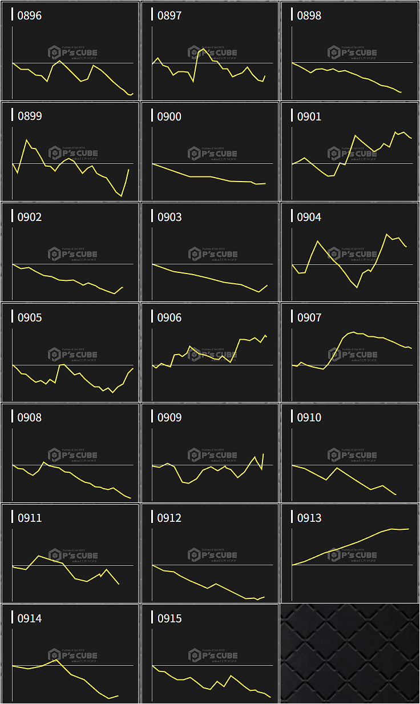Open graph number 0910
Viewport: 420px width, 704px height.
point(350,453)
